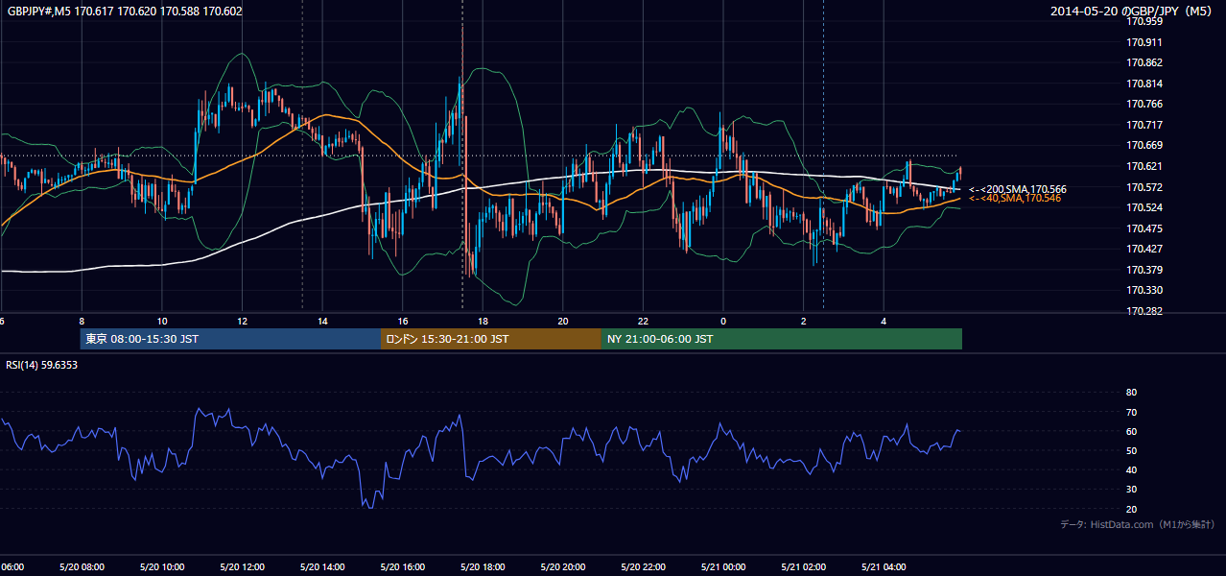1226x576 pixels.
Task: Click RSI scale value 70
Action: tap(1131, 412)
